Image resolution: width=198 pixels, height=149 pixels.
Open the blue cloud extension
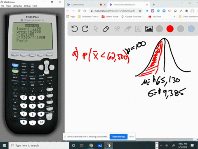pyautogui.click(x=147, y=11)
